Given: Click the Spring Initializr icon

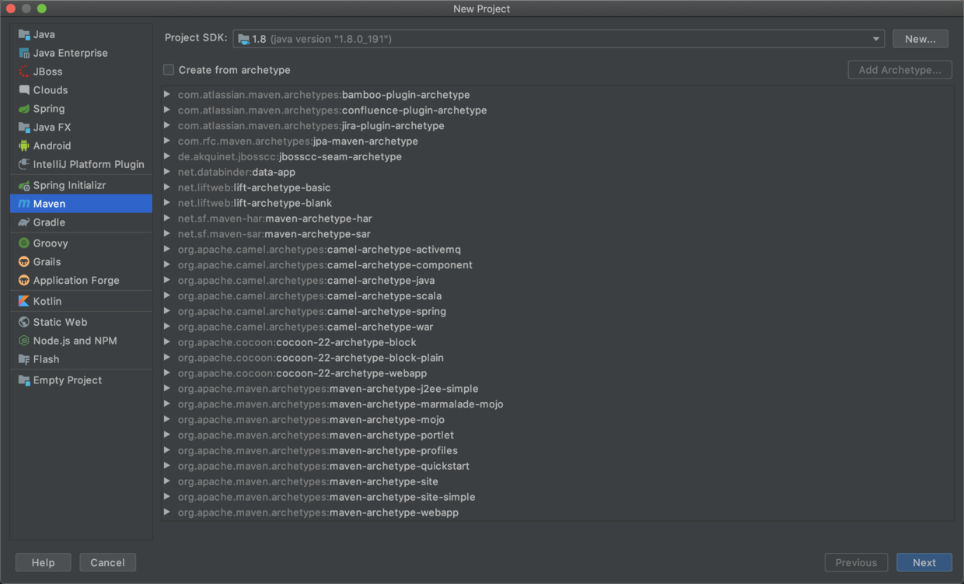Looking at the screenshot, I should tap(24, 185).
